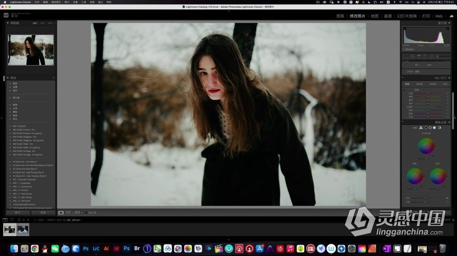Open Adobe Bridge from the Dock
457x256 pixels.
[137, 248]
